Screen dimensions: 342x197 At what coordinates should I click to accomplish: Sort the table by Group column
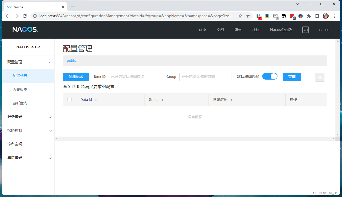pos(162,100)
